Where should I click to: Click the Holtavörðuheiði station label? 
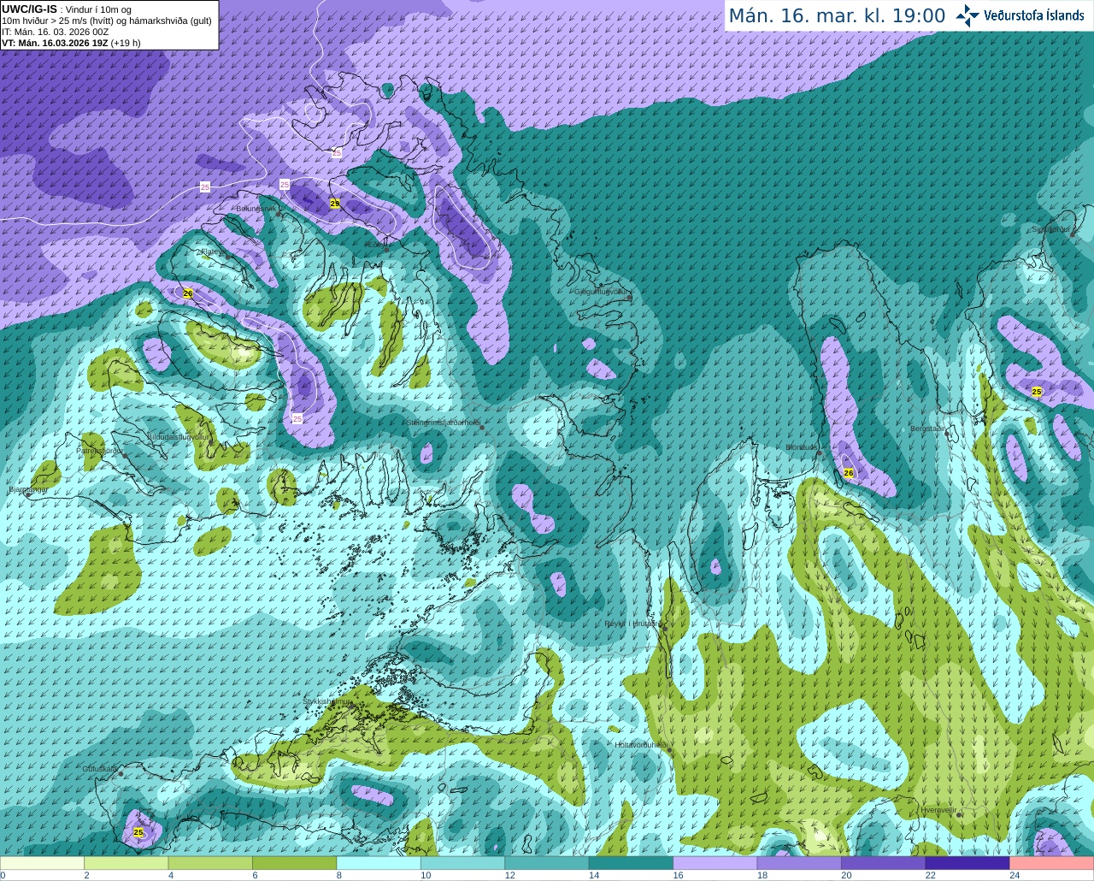[641, 745]
